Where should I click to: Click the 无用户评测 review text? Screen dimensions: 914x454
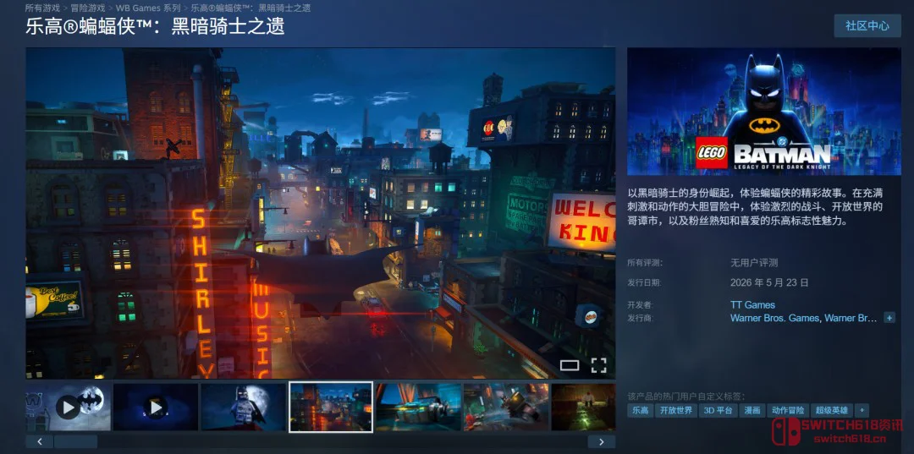(754, 263)
